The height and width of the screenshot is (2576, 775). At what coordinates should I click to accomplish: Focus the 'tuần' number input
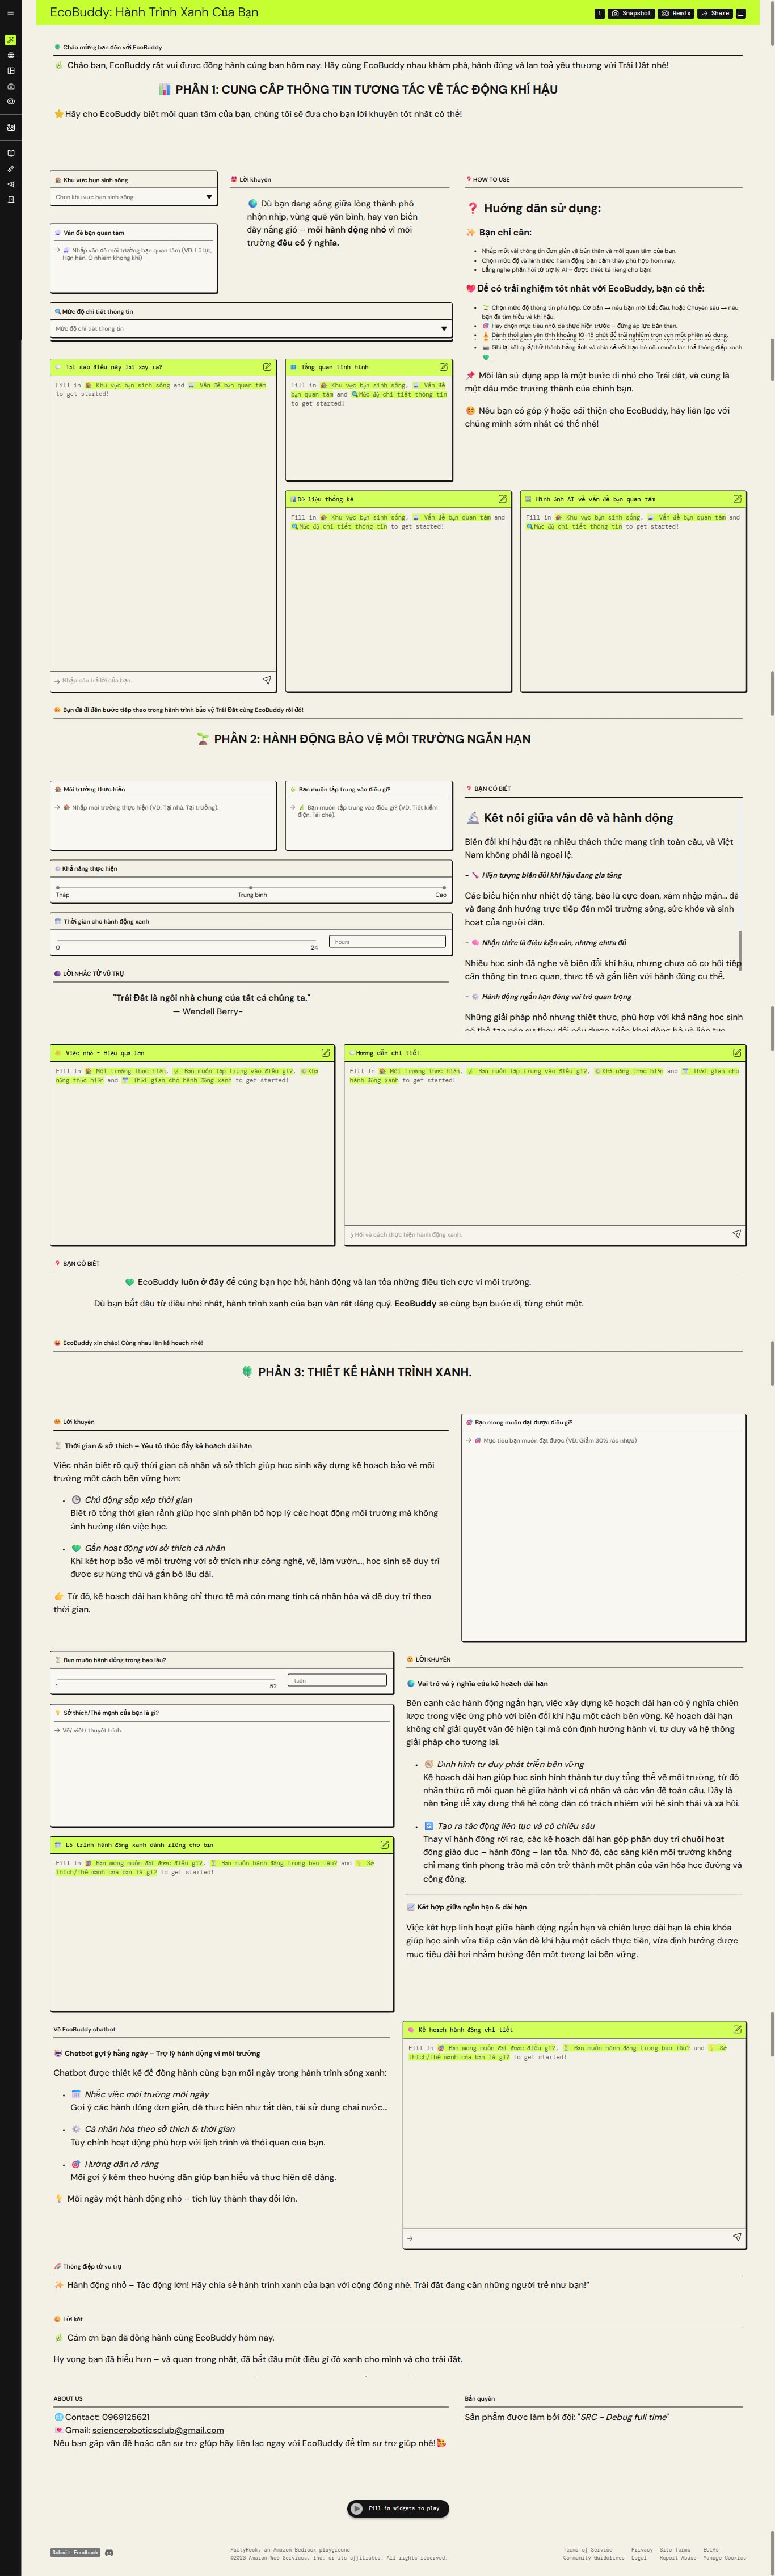point(338,1680)
